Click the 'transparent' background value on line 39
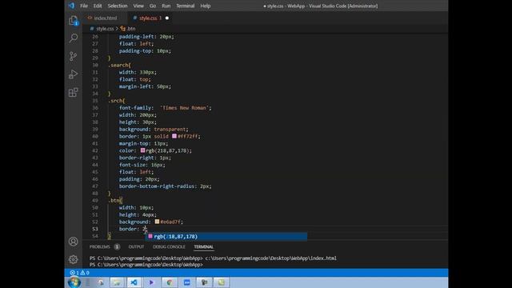This screenshot has height=288, width=512. 170,130
